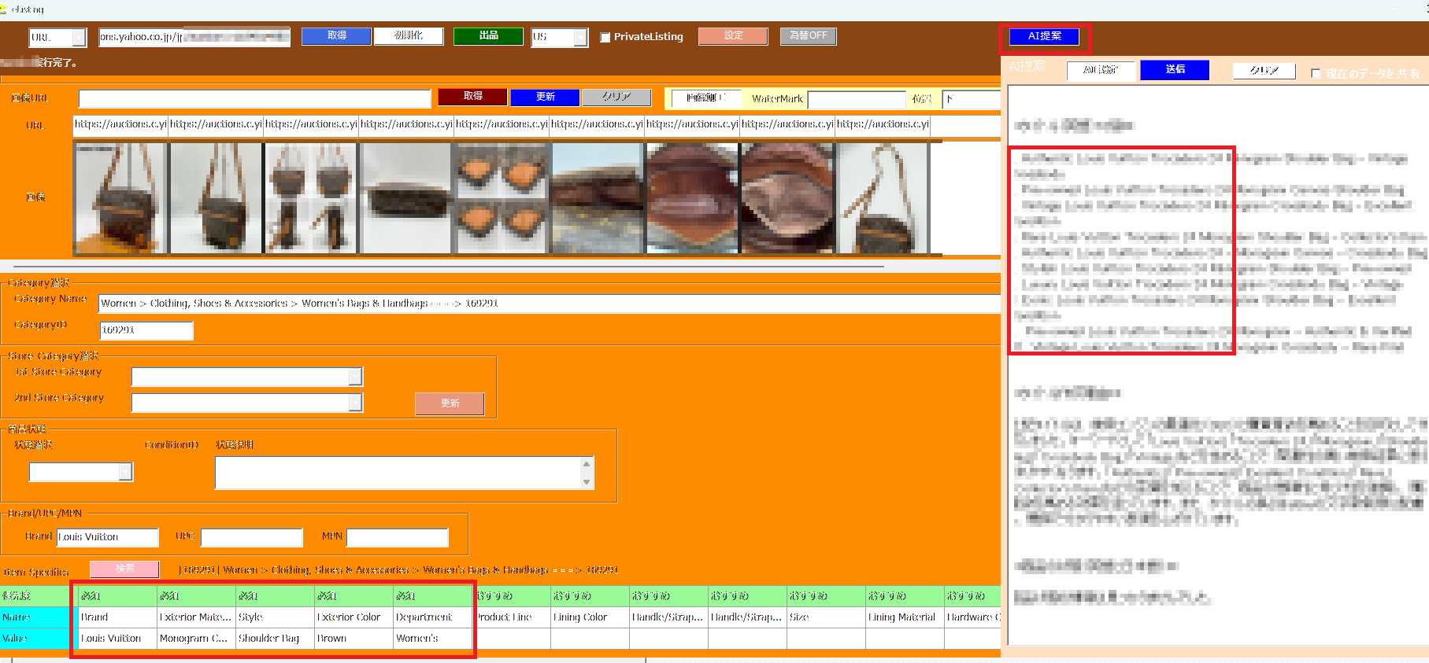Expand the 2nd Store Category dropdown
This screenshot has width=1429, height=663.
click(x=355, y=403)
